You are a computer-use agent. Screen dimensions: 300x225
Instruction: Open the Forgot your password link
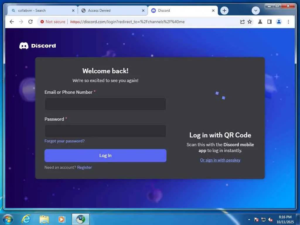(64, 141)
